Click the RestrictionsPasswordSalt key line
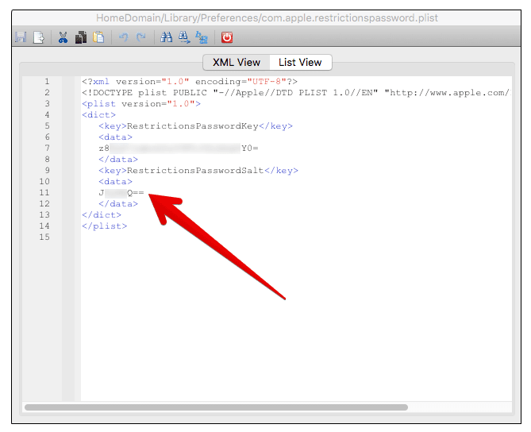Viewport: 531px width, 432px height. (x=198, y=171)
